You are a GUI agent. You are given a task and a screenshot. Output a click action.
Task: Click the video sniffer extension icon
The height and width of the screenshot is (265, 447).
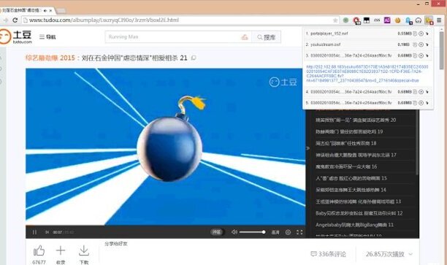pos(429,20)
